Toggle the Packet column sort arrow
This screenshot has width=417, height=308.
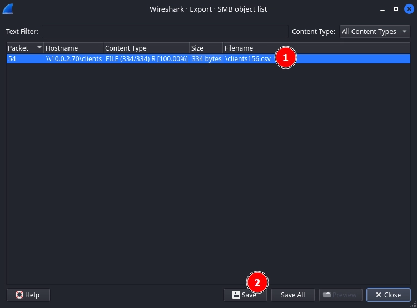pos(39,48)
